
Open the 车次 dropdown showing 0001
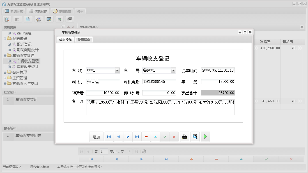[x=118, y=71]
